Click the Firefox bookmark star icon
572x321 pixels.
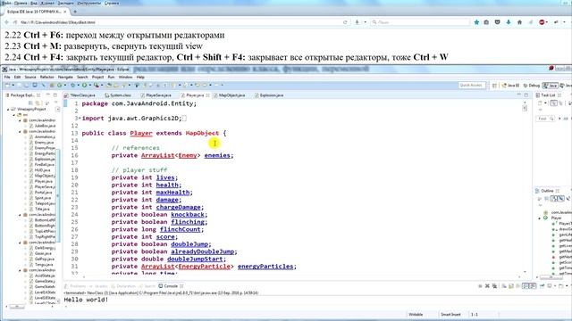[476, 22]
